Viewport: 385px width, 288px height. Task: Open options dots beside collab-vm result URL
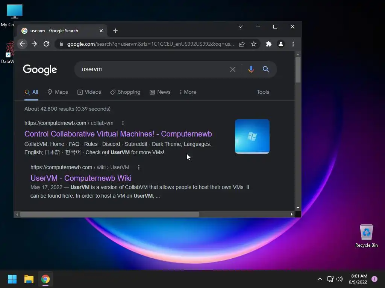[x=123, y=123]
